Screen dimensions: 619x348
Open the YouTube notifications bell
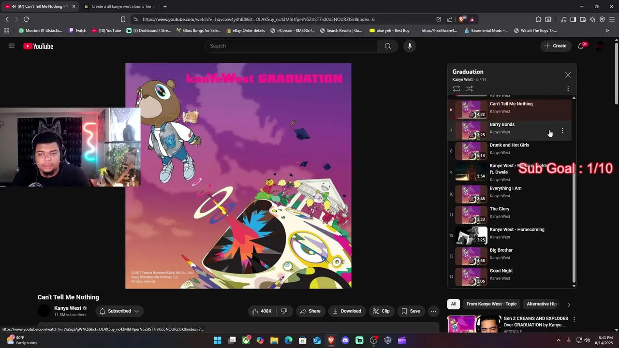click(x=581, y=46)
